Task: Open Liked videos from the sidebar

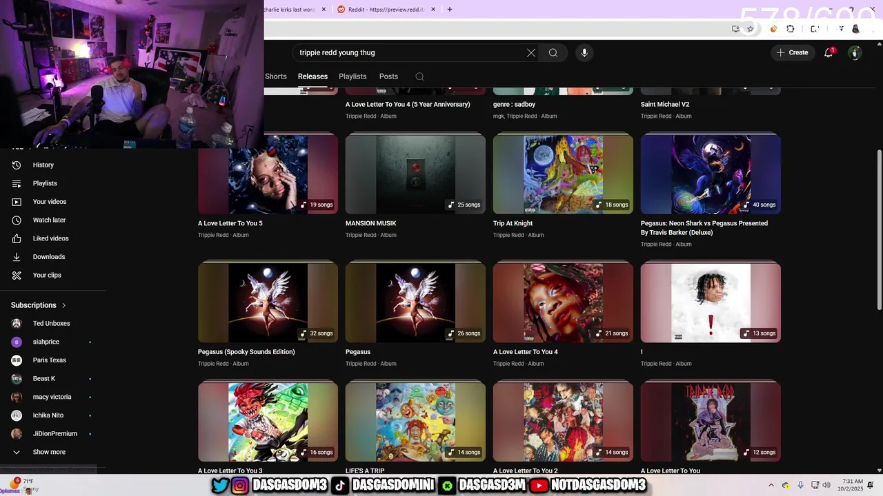Action: click(x=50, y=238)
